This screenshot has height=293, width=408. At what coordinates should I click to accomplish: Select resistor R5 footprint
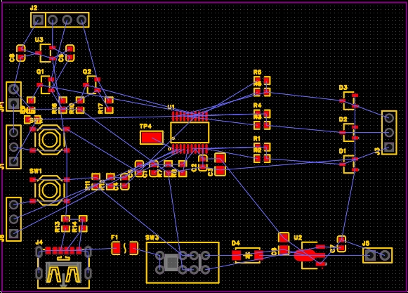(x=262, y=92)
